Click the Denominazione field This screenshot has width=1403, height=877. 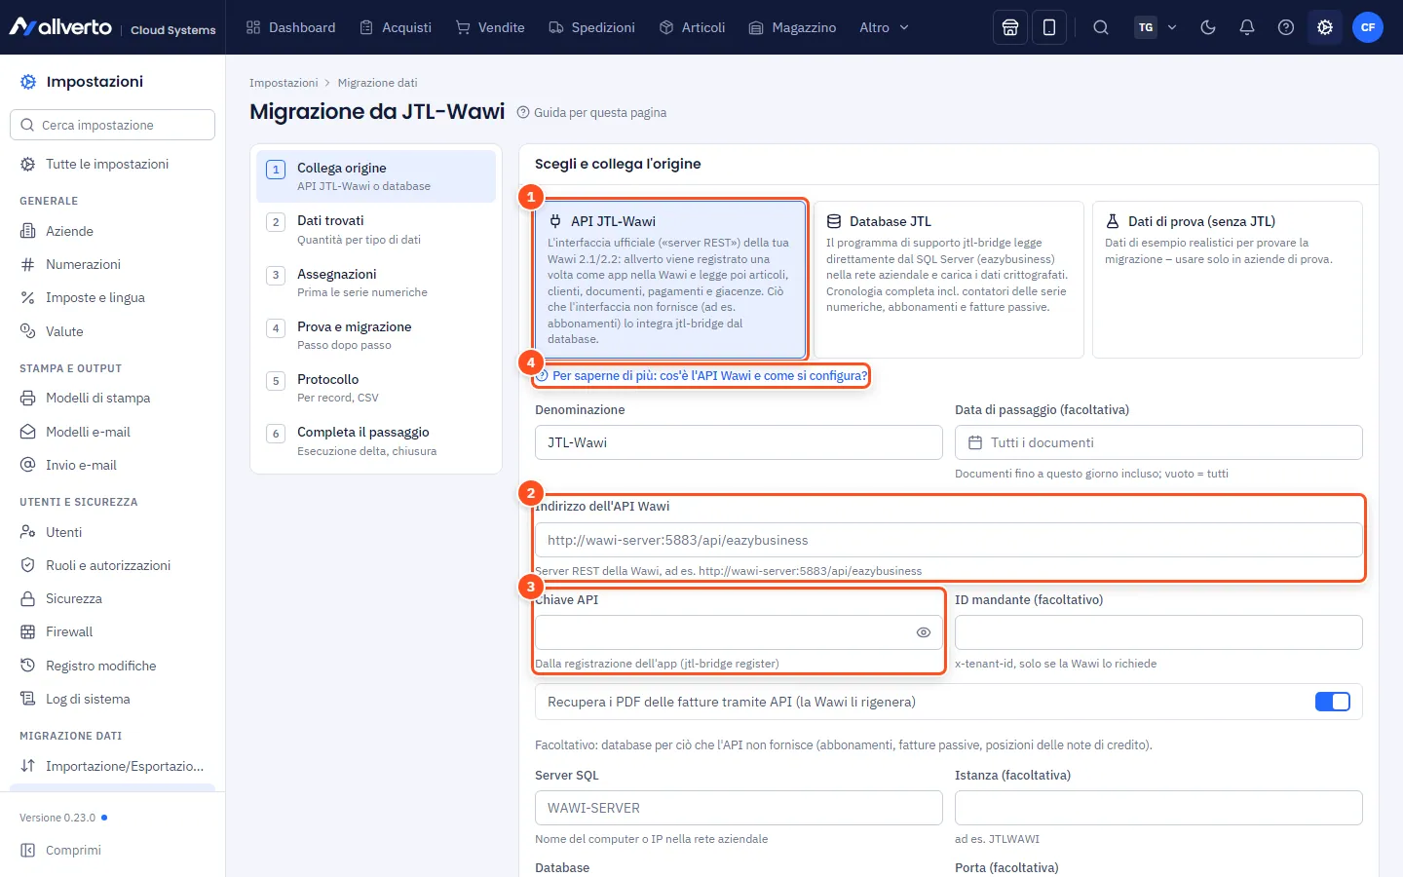[739, 442]
